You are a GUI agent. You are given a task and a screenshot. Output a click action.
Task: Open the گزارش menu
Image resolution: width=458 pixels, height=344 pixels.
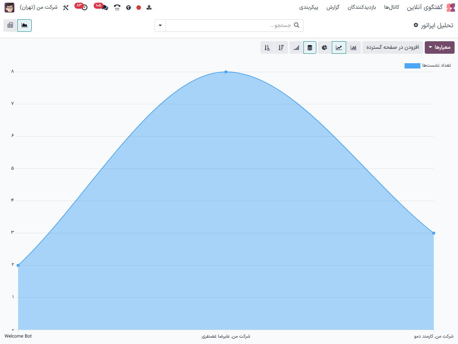[x=333, y=7]
